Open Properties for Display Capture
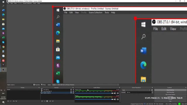 37,85
